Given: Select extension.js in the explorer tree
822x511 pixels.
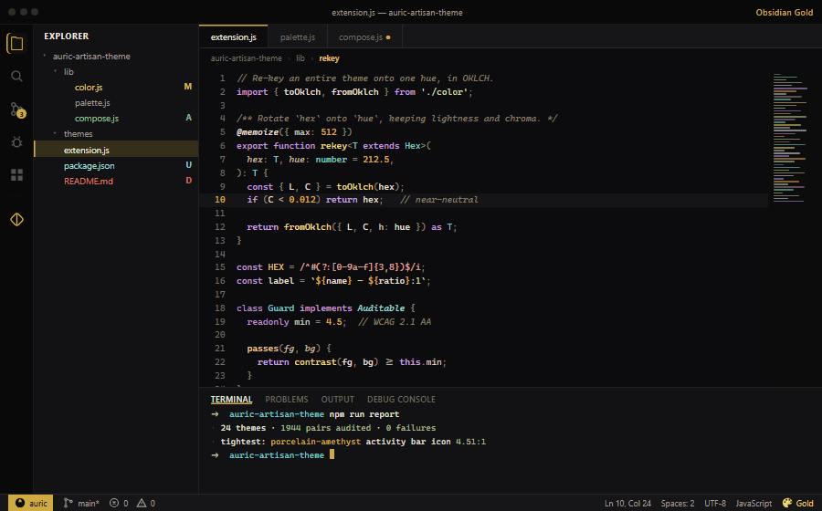Looking at the screenshot, I should click(x=116, y=150).
